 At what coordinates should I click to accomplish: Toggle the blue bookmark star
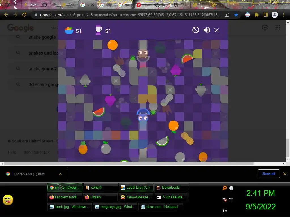[x=236, y=15]
